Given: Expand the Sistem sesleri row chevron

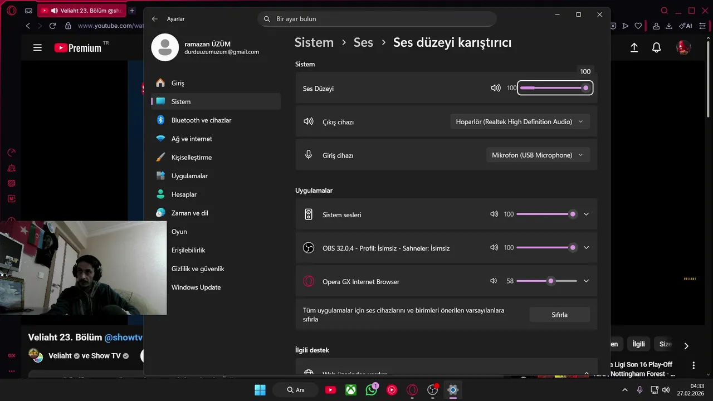Looking at the screenshot, I should coord(586,214).
